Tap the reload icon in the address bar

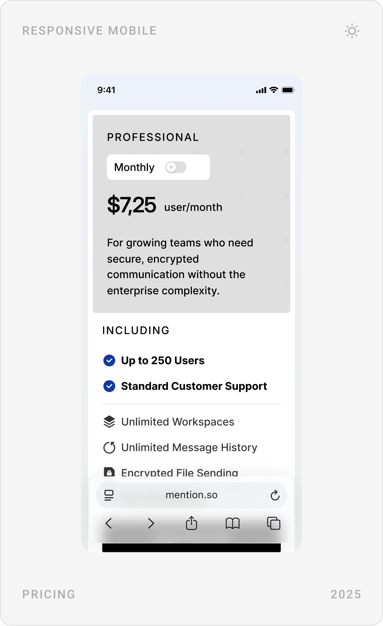[275, 495]
